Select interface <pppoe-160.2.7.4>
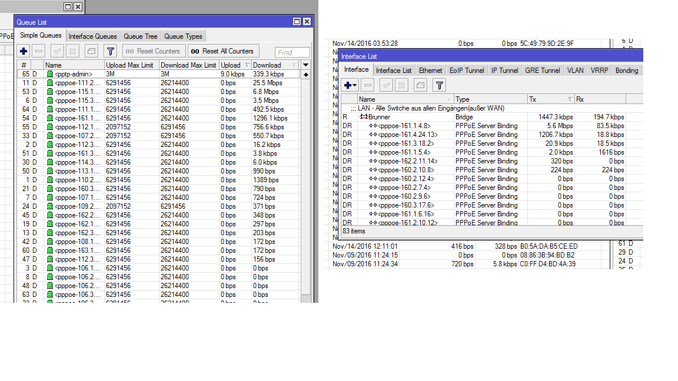This screenshot has width=678, height=381. click(x=491, y=188)
